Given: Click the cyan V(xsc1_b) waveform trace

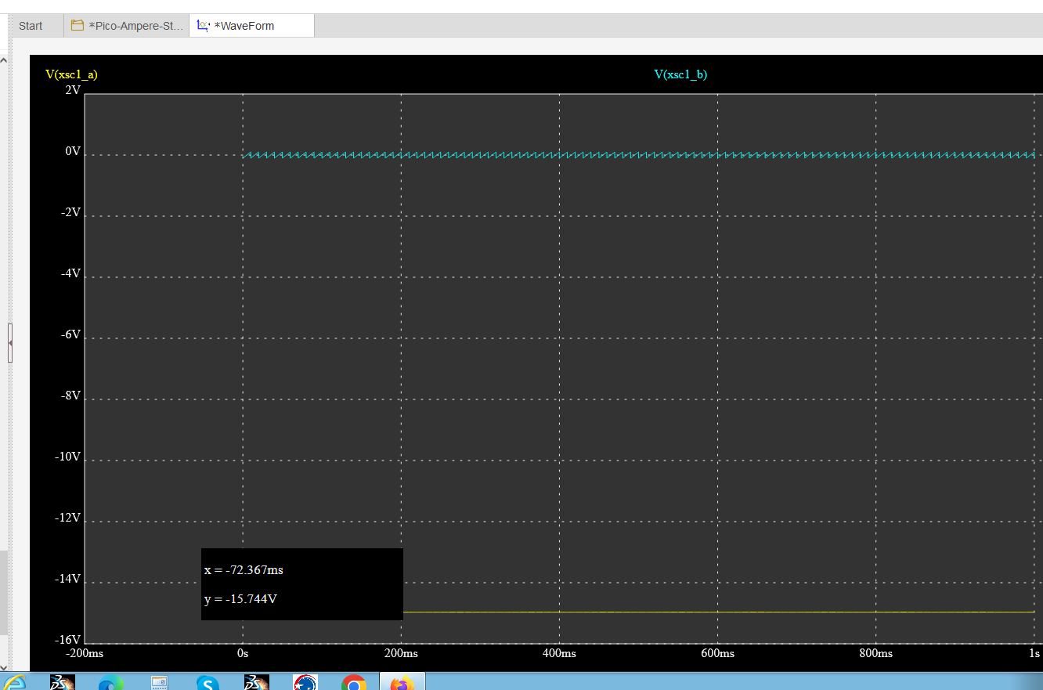Looking at the screenshot, I should pyautogui.click(x=638, y=155).
